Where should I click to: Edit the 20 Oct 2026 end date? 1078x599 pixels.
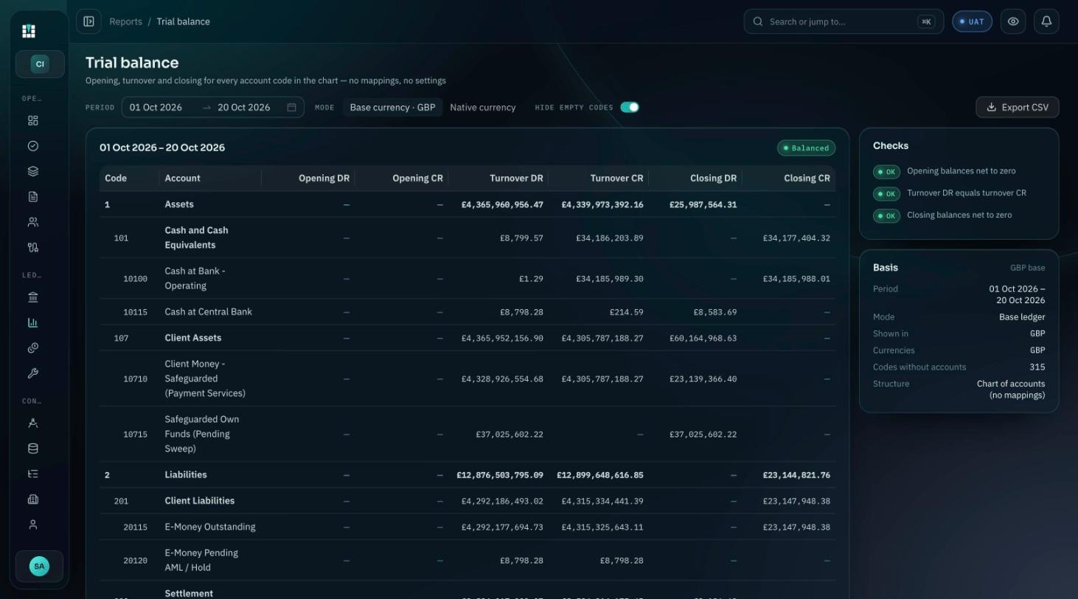(x=244, y=107)
